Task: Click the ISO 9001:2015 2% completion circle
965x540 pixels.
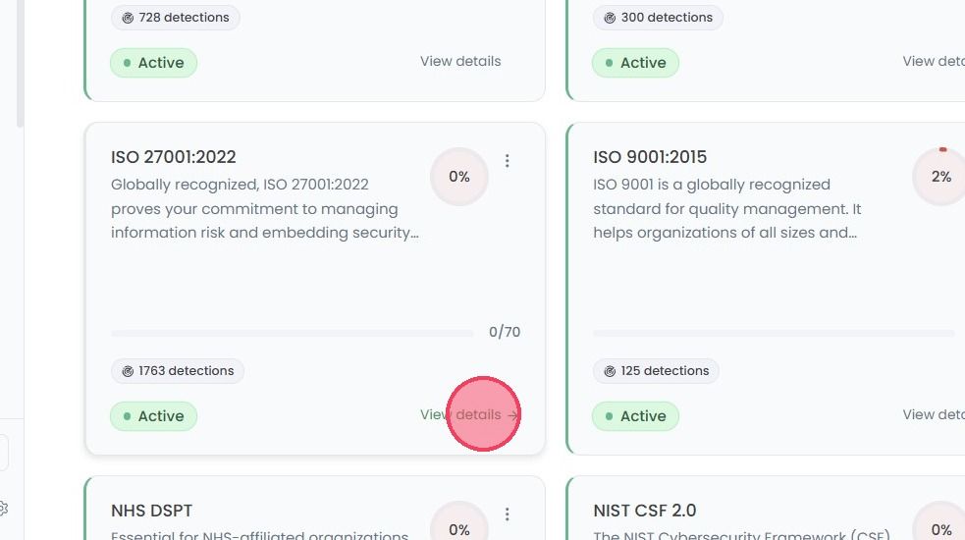Action: pyautogui.click(x=939, y=177)
